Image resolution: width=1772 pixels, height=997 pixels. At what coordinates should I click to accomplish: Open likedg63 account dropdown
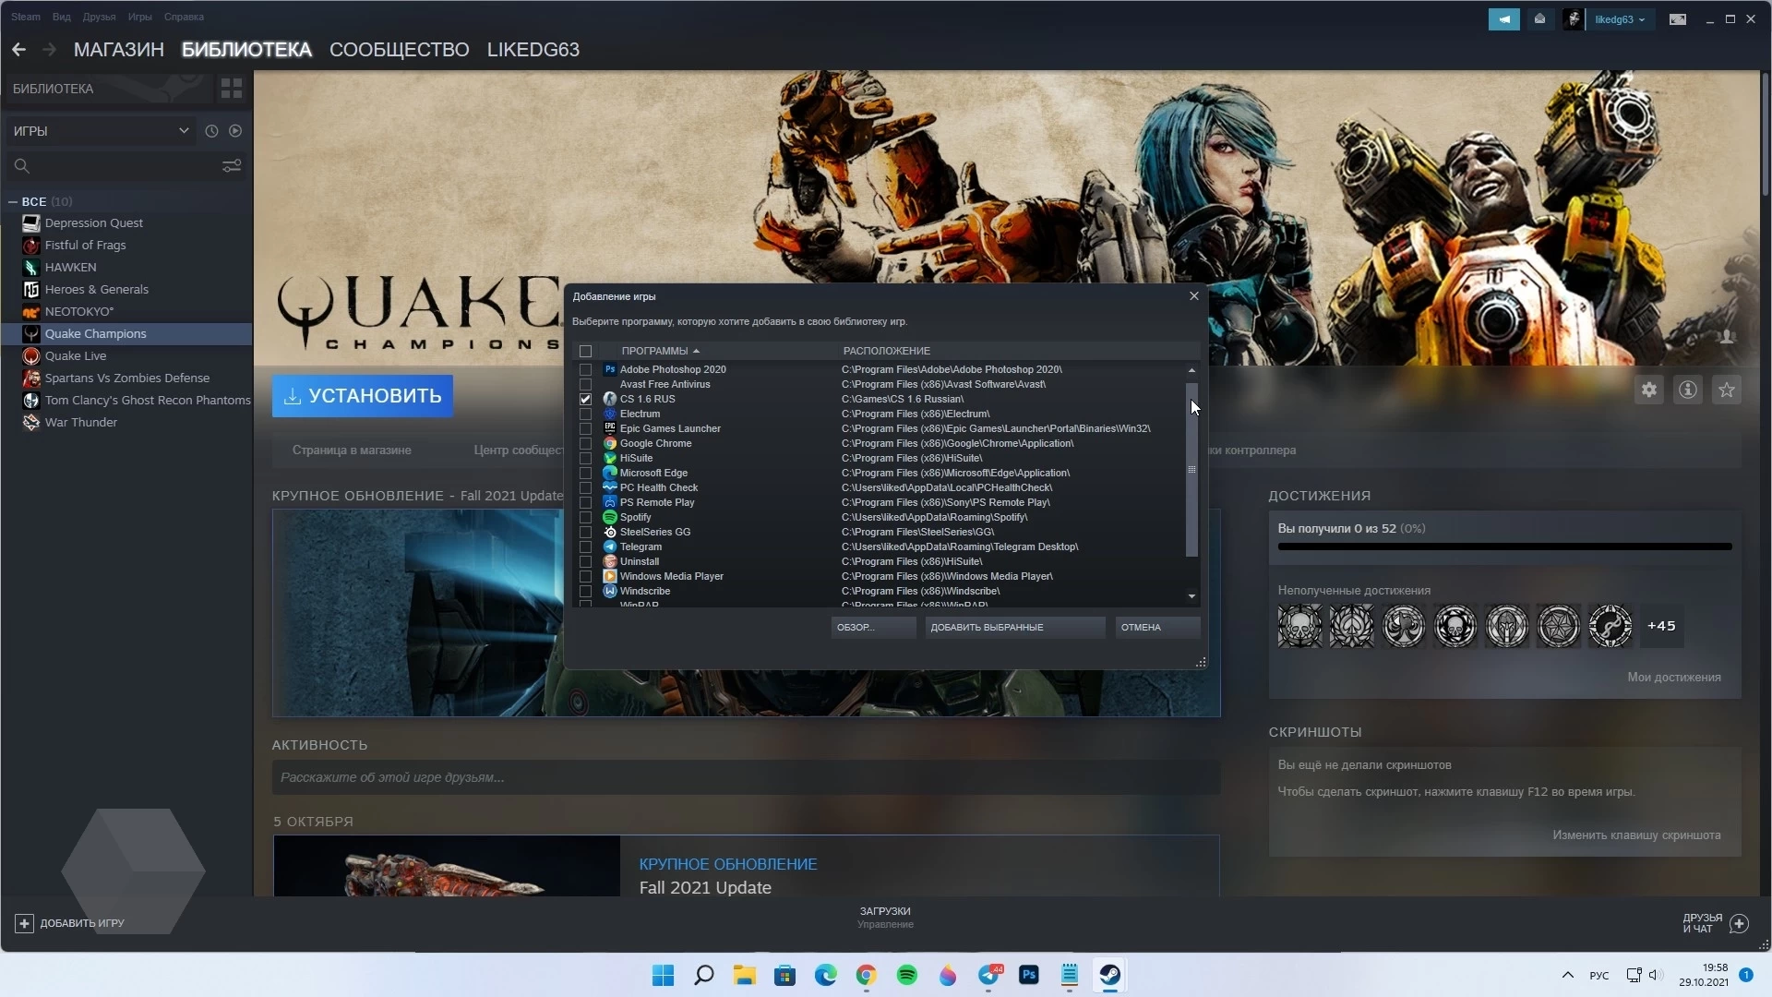click(x=1620, y=18)
